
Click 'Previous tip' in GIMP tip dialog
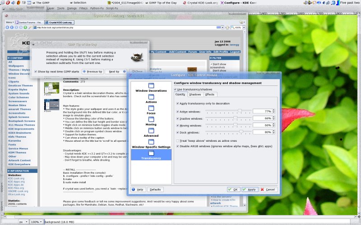pyautogui.click(x=93, y=72)
